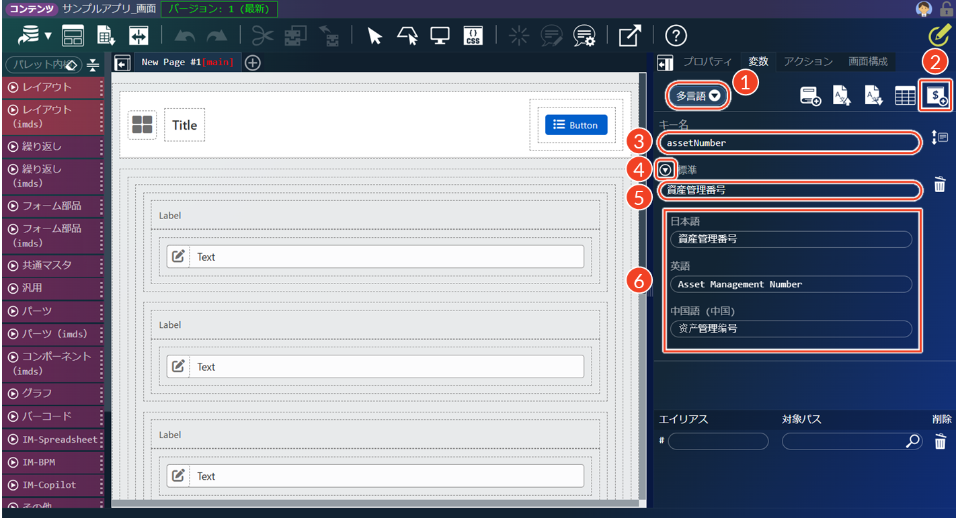Open the table variable icon
The image size is (958, 518).
[905, 96]
